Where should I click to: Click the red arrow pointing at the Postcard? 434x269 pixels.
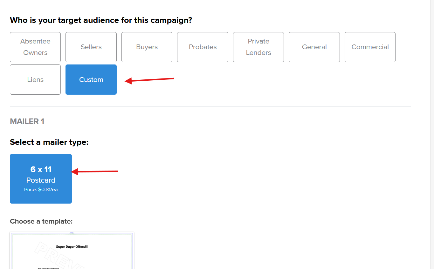point(95,172)
